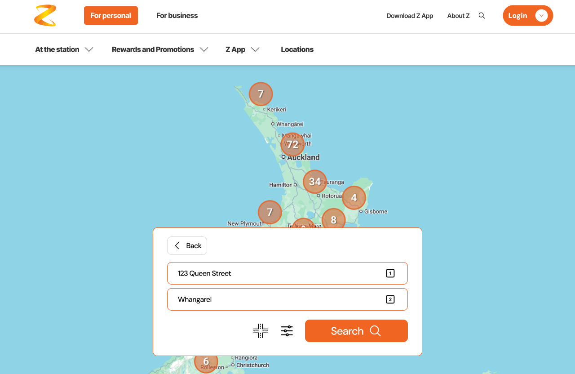
Task: Click the waypoint 2 marker icon
Action: (x=390, y=299)
